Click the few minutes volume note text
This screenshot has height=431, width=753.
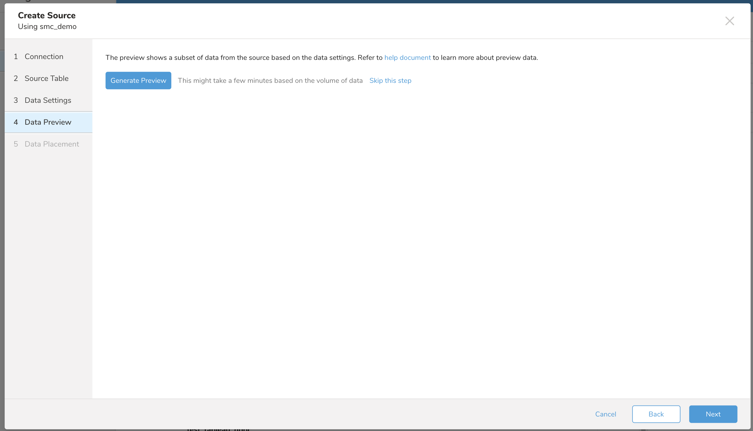[x=270, y=80]
